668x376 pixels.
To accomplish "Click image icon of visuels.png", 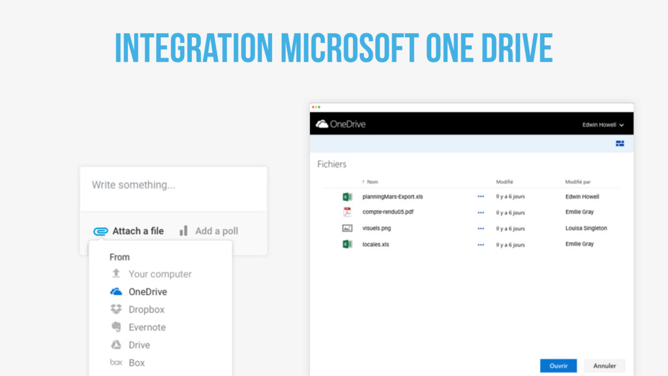I will (347, 228).
